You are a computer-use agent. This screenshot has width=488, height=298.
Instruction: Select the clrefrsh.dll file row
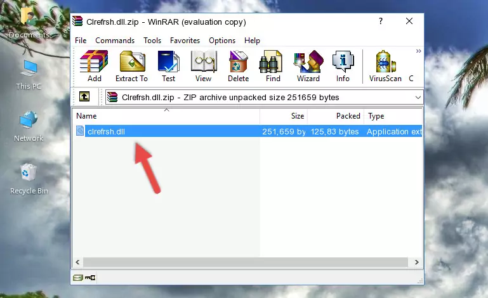click(x=247, y=131)
